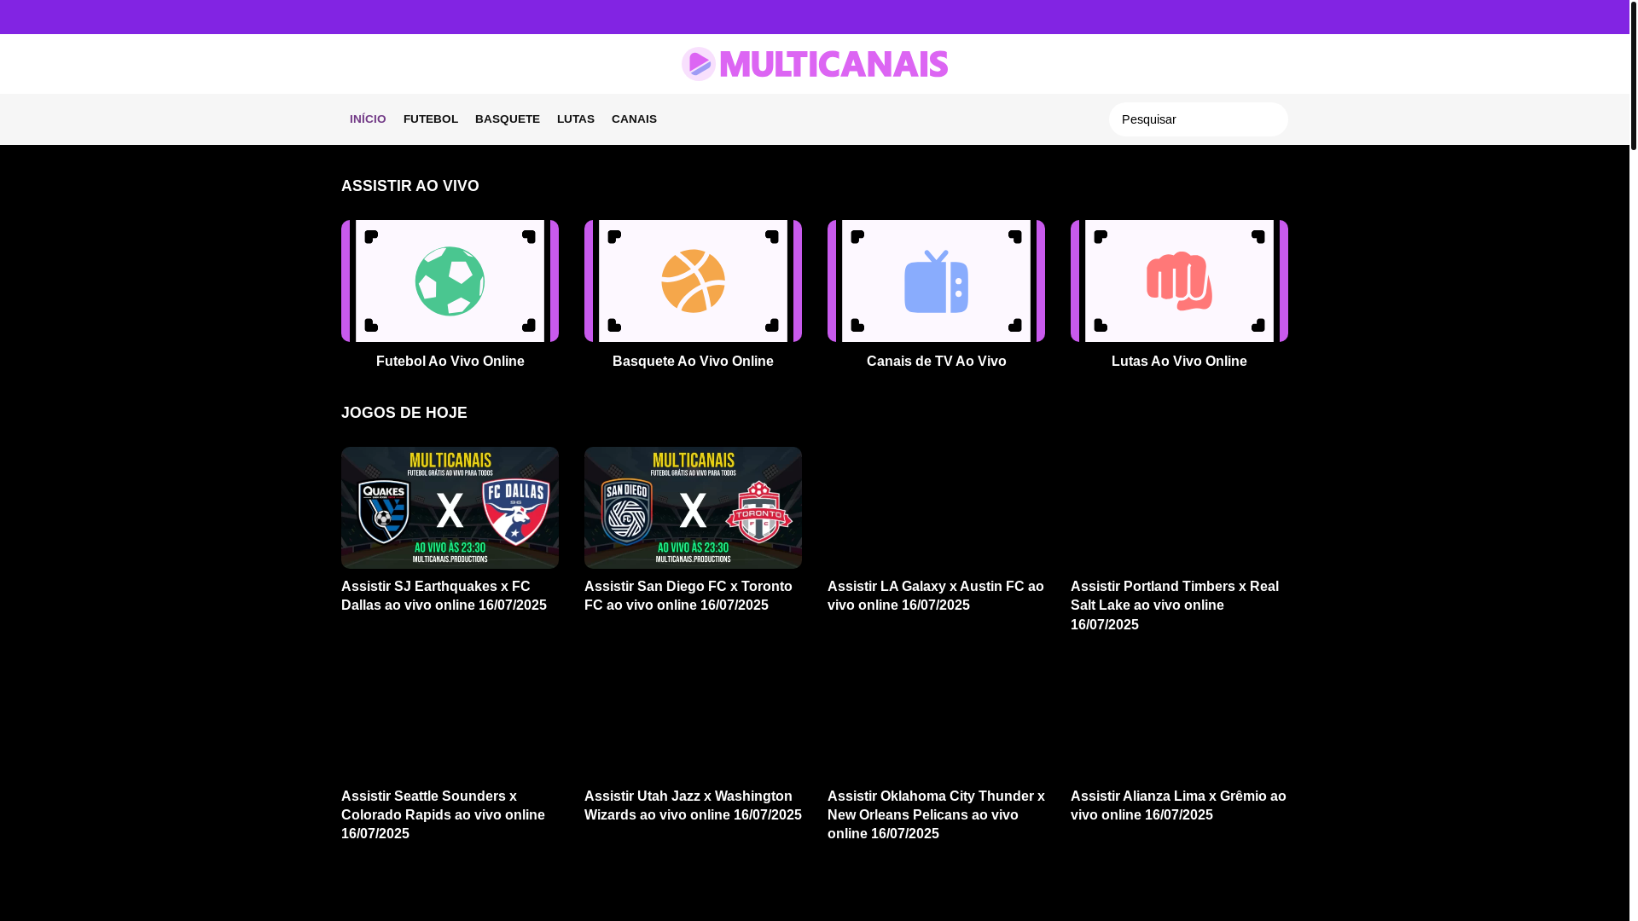Open the San Diego x Toronto thumbnail
The image size is (1638, 921).
[x=693, y=507]
